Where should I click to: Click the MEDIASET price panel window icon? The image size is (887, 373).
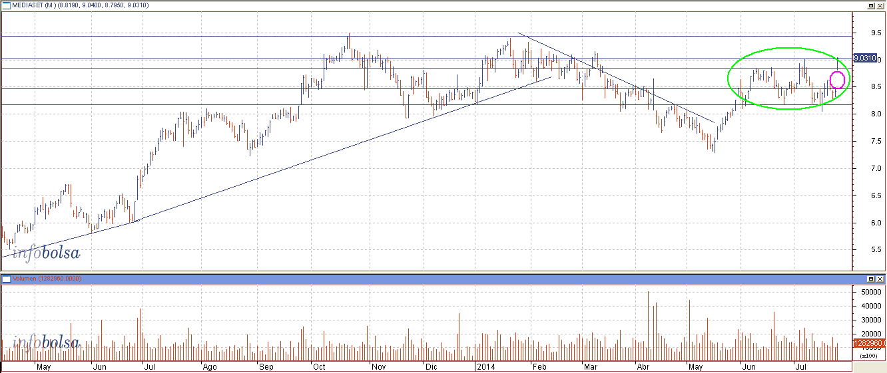pyautogui.click(x=5, y=5)
